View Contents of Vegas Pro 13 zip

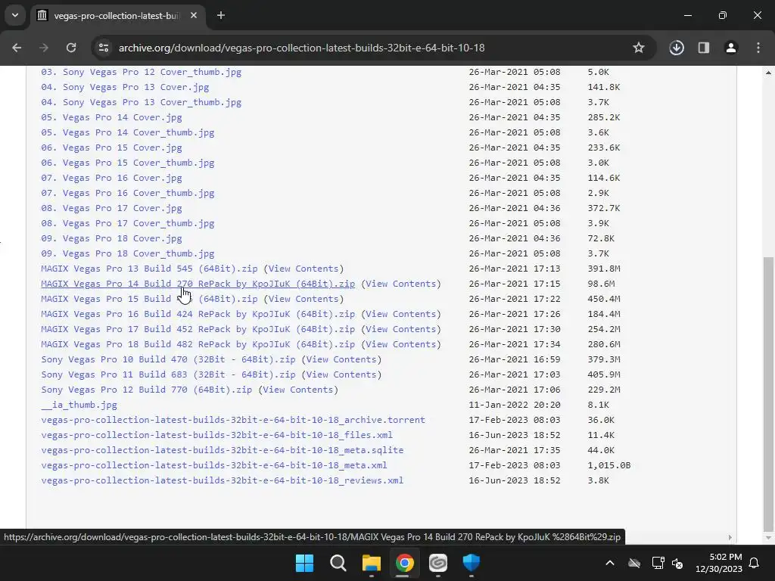pyautogui.click(x=303, y=269)
